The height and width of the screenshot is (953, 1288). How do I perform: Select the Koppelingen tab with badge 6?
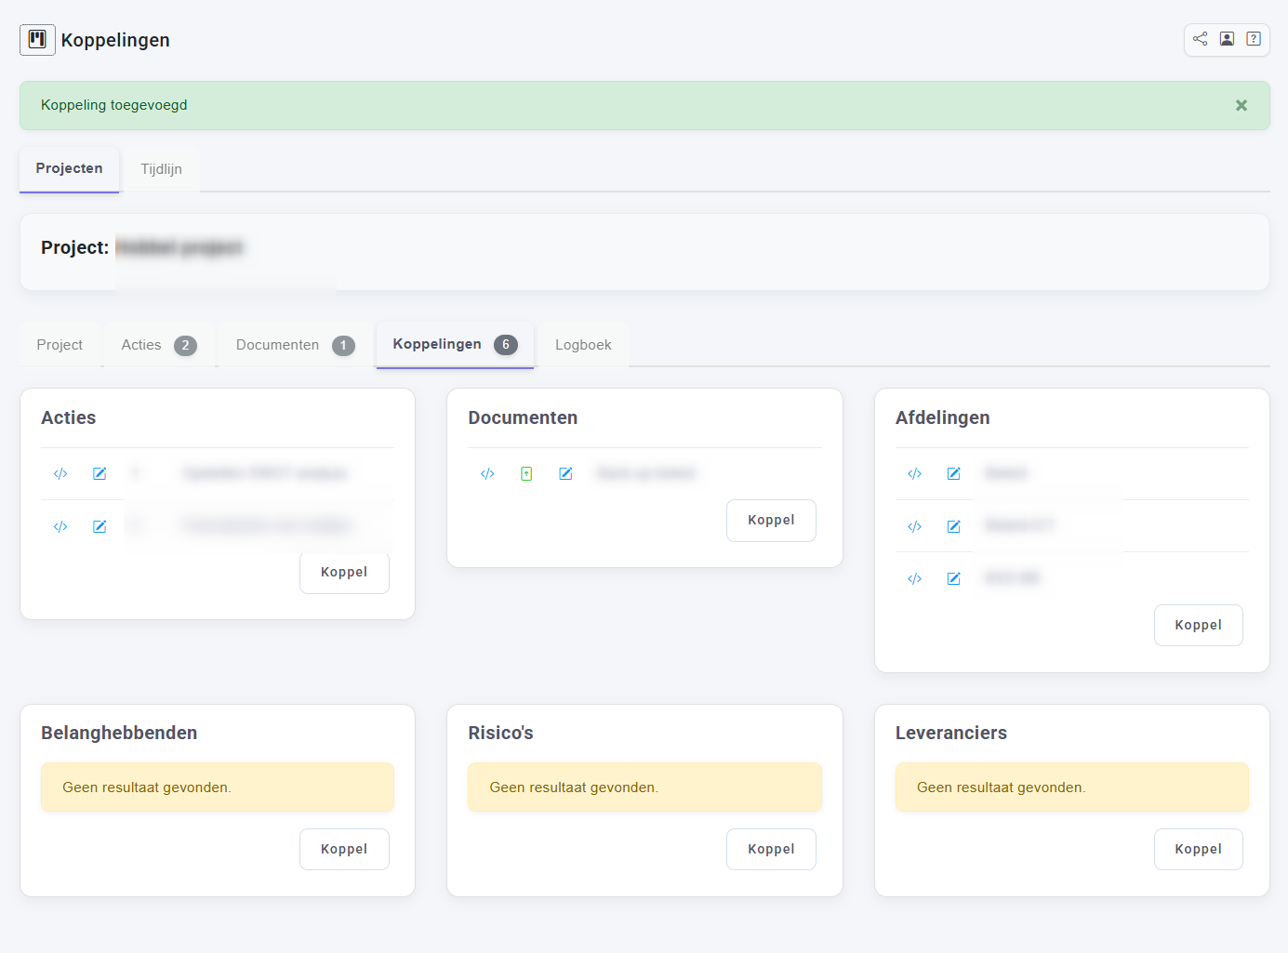(455, 345)
